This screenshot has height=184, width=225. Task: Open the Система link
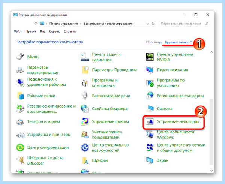(x=165, y=109)
